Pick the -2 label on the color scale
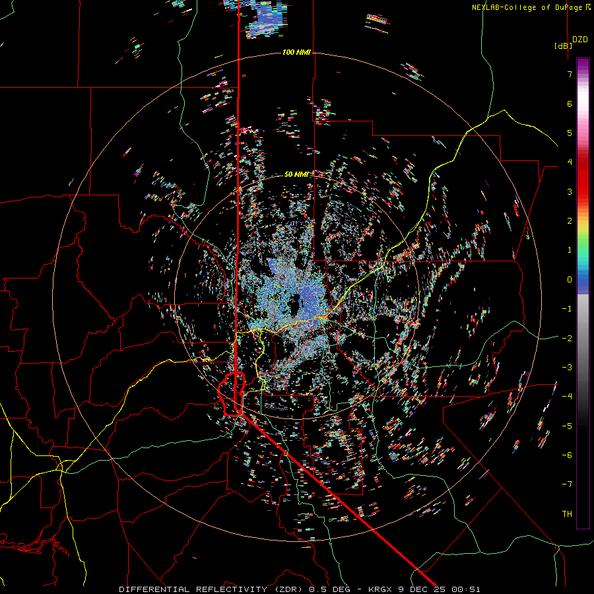This screenshot has width=594, height=594. point(567,338)
